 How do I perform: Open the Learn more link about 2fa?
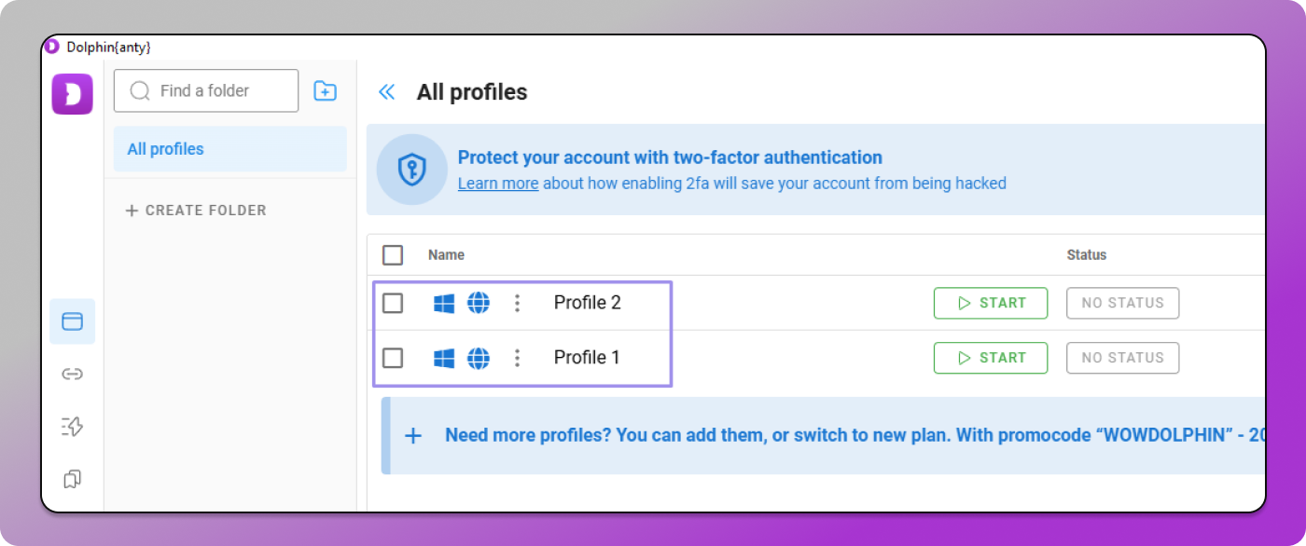pos(497,184)
